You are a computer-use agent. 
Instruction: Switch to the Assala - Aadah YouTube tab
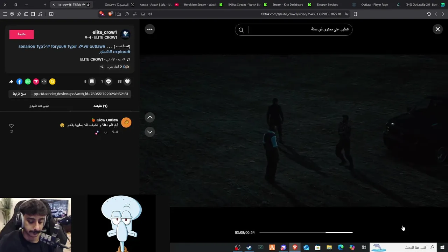(159, 5)
